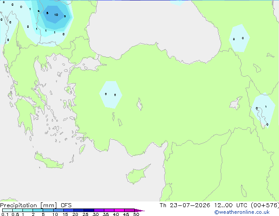Select the legend swatch between 0.1 and 0.5
The width and height of the screenshot is (279, 216).
[x=7, y=210]
